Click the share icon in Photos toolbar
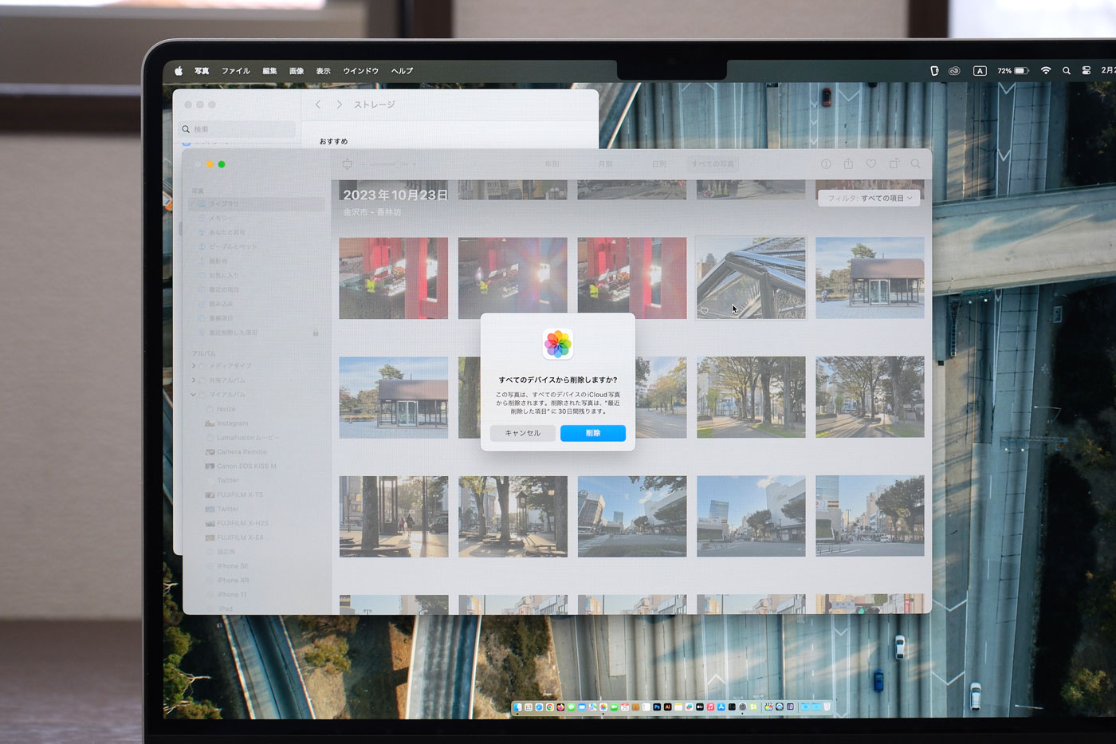This screenshot has width=1116, height=744. coord(848,163)
